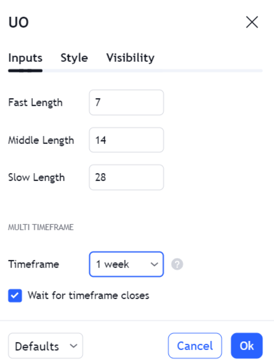Viewport: 274px width, 363px height.
Task: Click the UO dialog title
Action: 19,23
